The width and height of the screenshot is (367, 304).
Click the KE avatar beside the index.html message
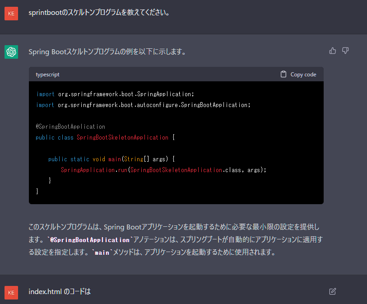pyautogui.click(x=11, y=292)
